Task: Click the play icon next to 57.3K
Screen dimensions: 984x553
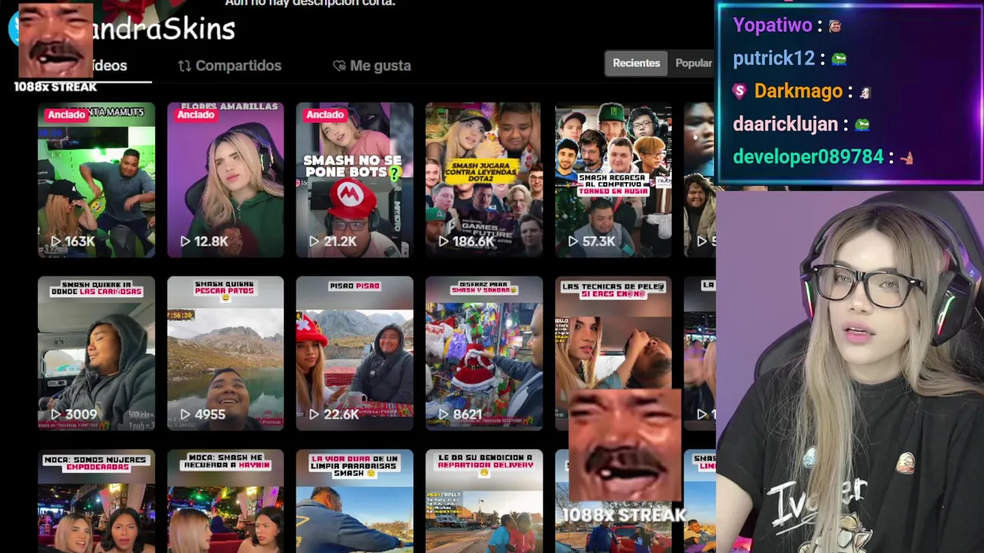Action: 573,241
